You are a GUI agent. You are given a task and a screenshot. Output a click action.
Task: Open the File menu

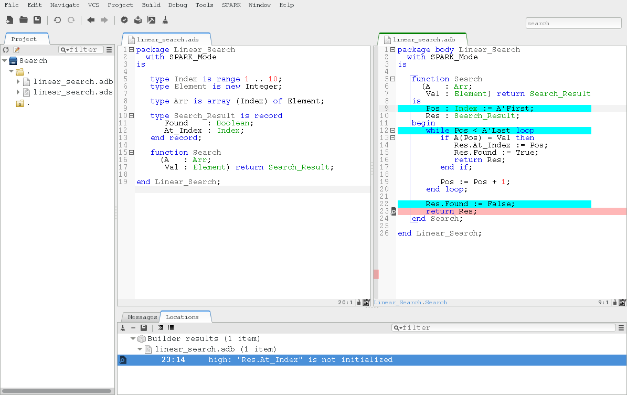[x=12, y=5]
